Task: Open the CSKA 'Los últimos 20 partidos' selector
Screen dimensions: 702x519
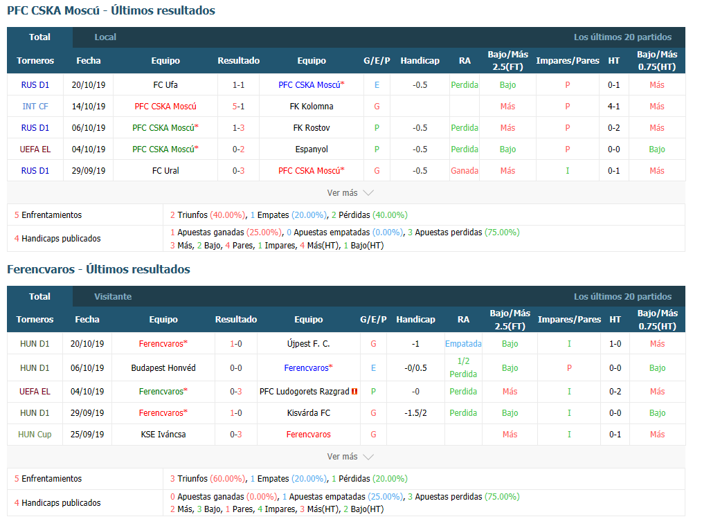Action: pyautogui.click(x=623, y=37)
